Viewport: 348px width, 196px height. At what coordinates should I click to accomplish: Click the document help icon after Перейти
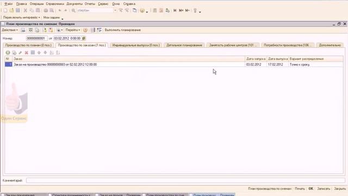pos(85,30)
